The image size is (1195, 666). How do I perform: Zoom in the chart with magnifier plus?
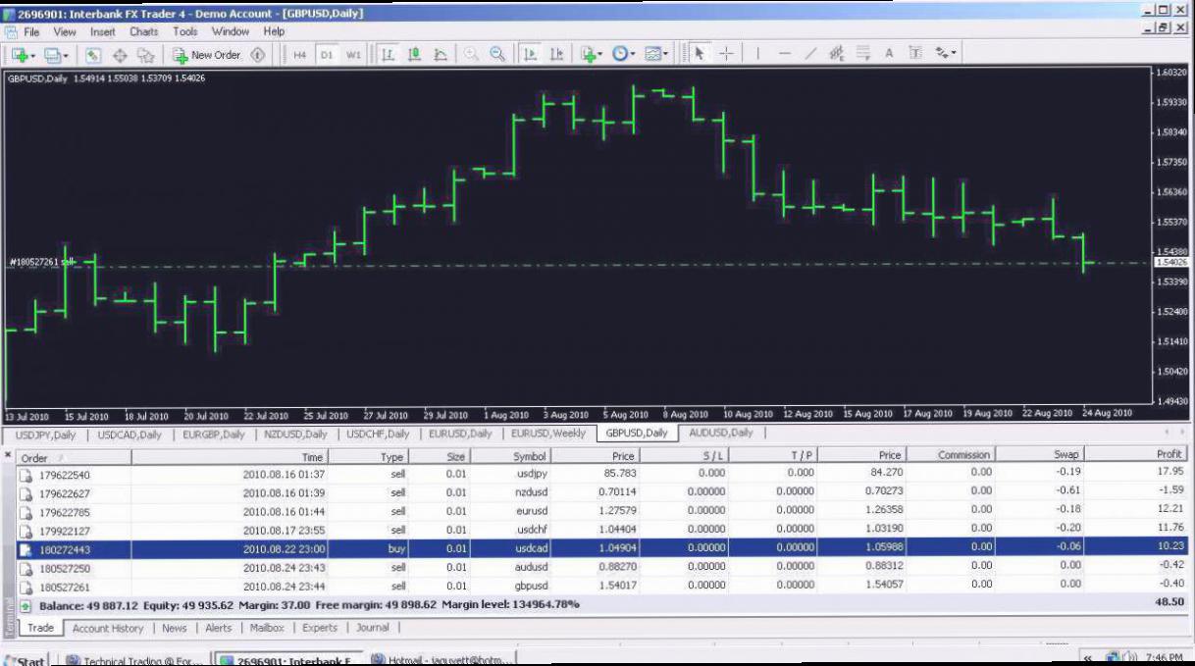(472, 55)
